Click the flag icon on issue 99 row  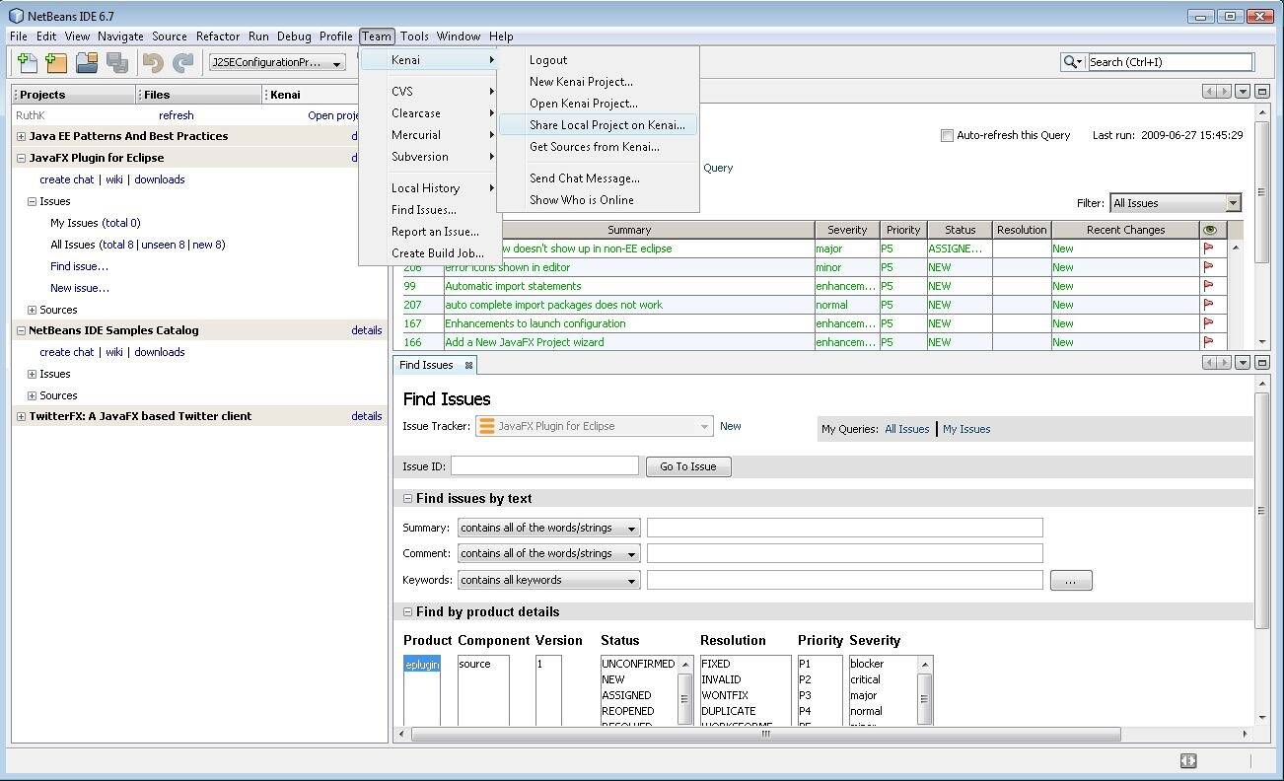1208,286
